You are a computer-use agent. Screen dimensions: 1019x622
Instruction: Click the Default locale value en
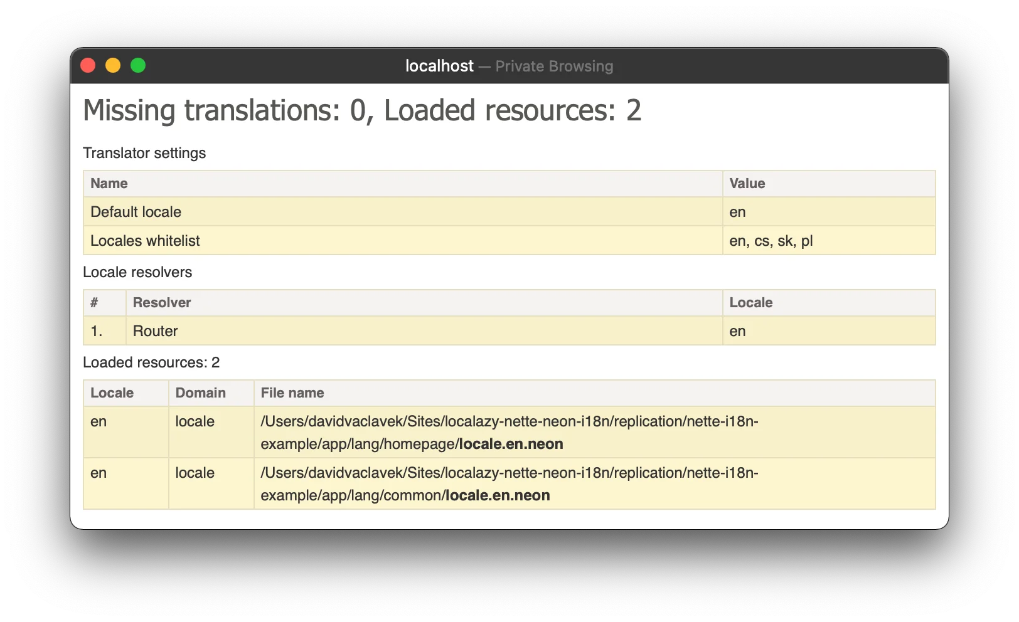[737, 212]
